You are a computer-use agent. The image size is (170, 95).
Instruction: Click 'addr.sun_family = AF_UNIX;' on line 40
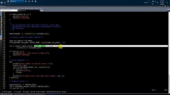(21, 41)
